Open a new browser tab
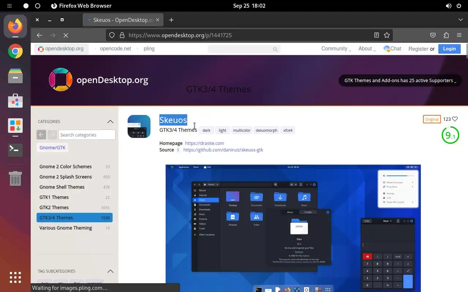 click(x=171, y=20)
